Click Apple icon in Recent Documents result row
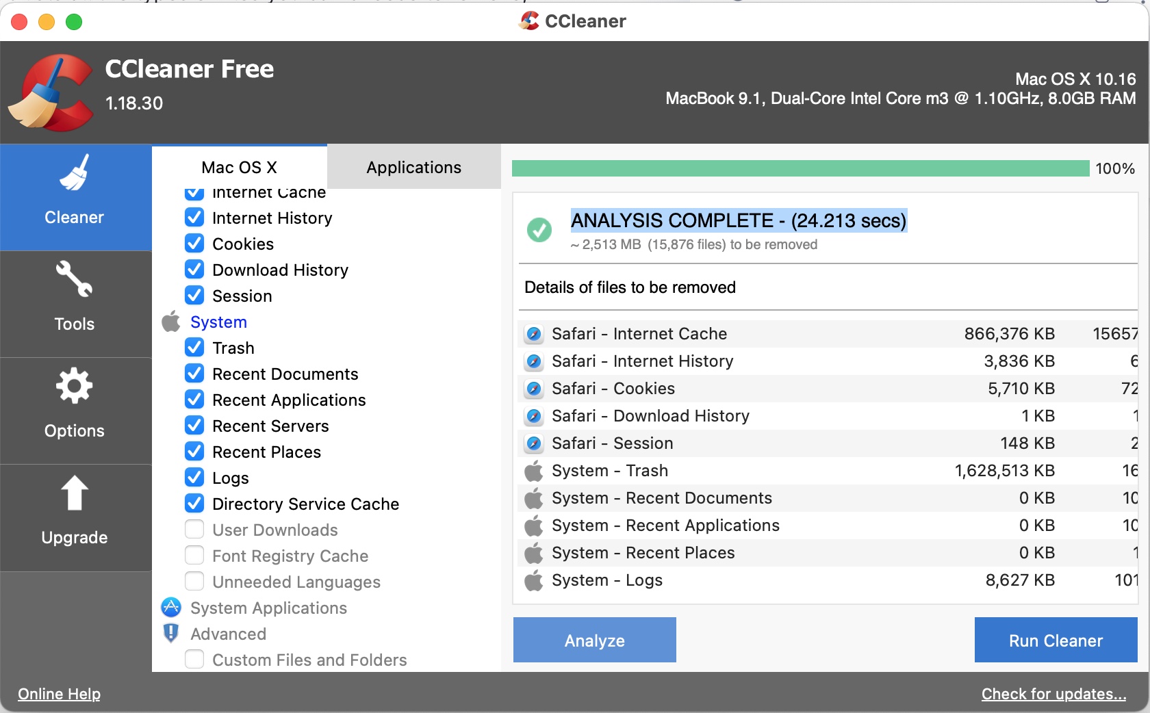The image size is (1150, 713). [534, 498]
